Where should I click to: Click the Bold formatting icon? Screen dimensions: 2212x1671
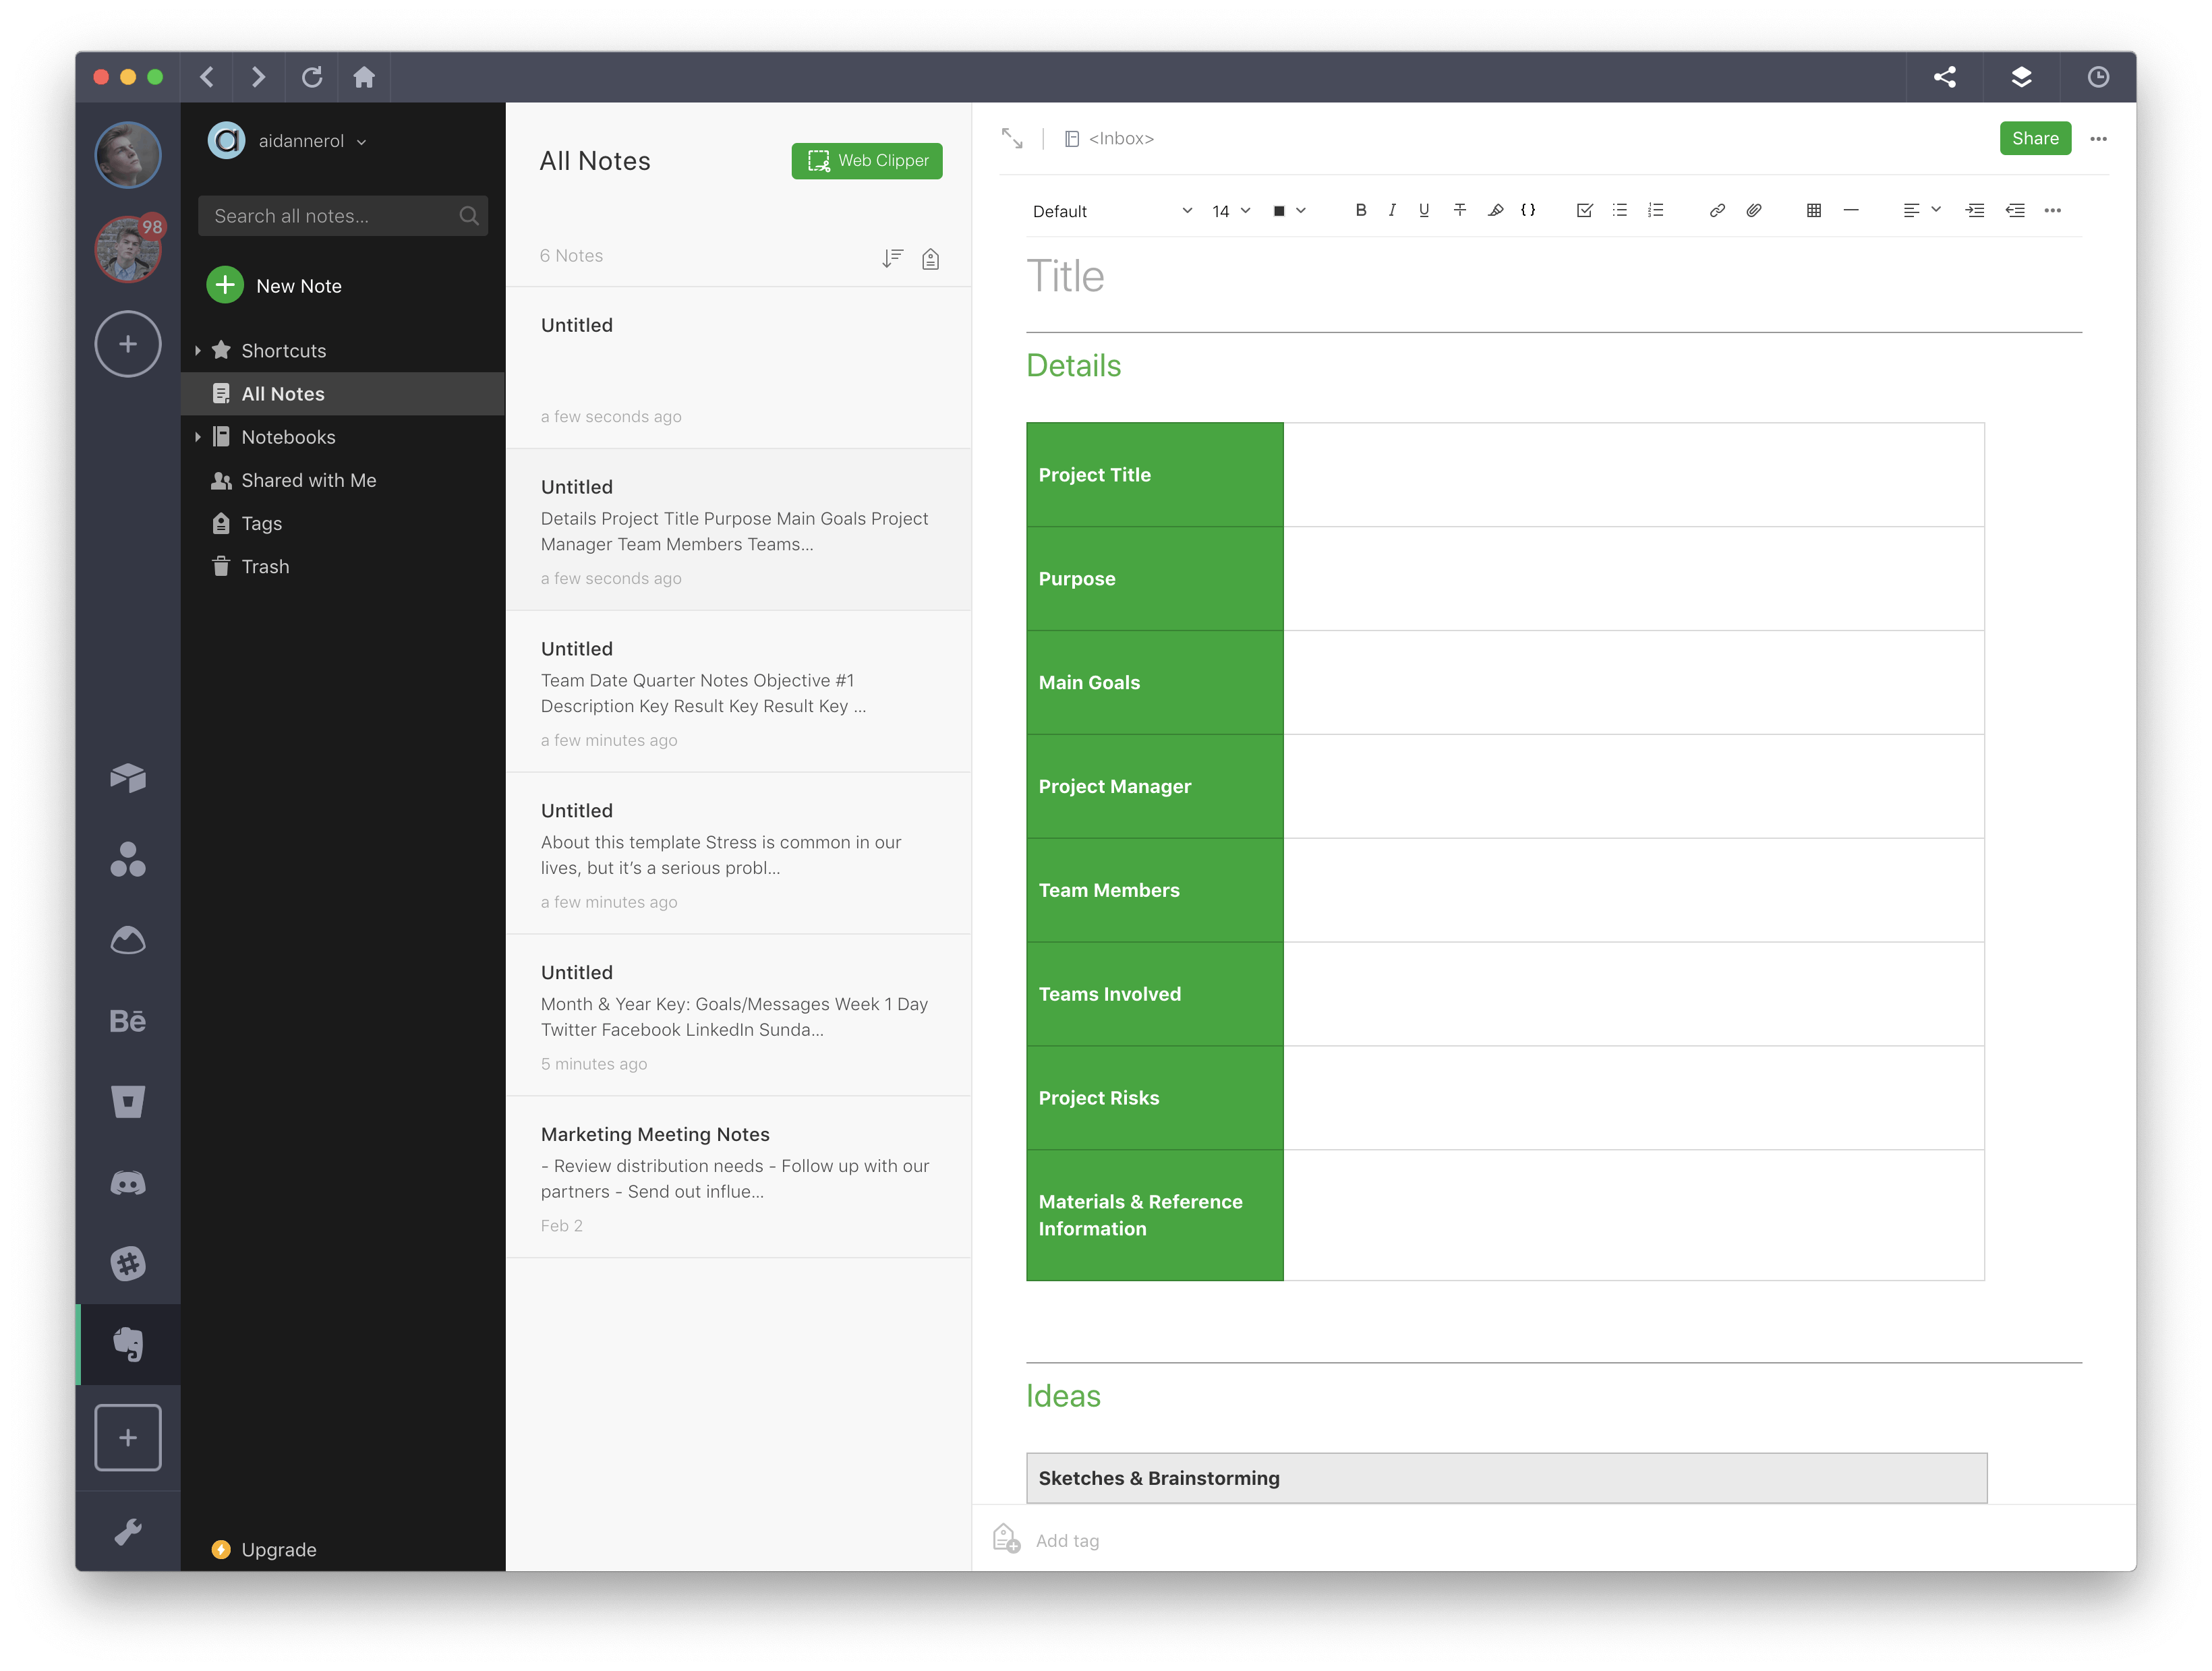[x=1362, y=210]
